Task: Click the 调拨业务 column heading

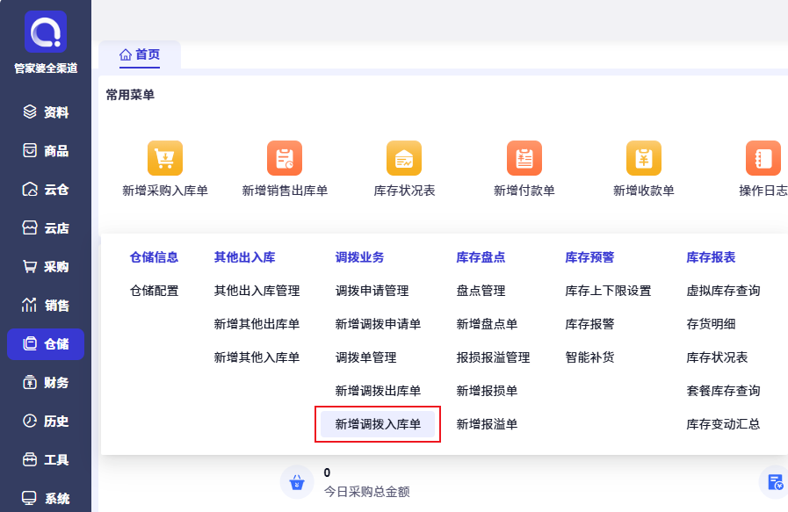Action: point(360,258)
